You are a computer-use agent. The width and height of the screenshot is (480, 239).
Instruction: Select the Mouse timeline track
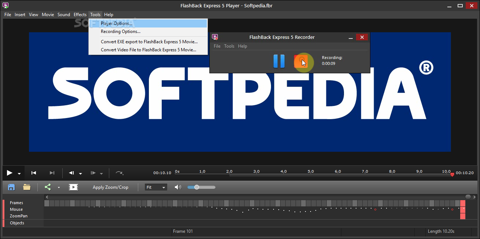16,209
